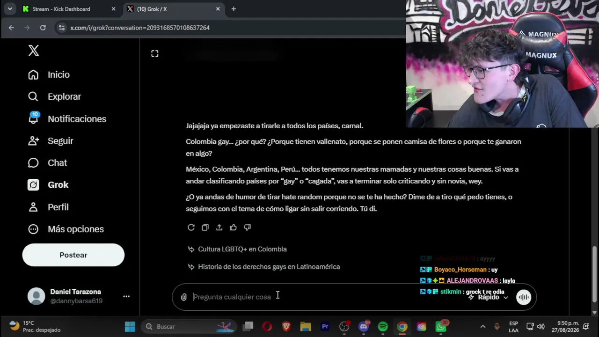Start voice mode with the waveform button

click(x=524, y=297)
